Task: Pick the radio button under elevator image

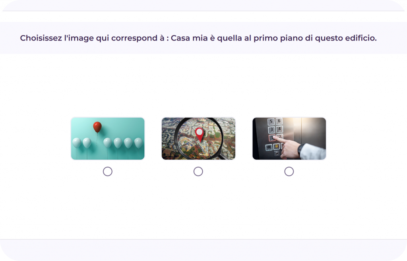Action: tap(289, 172)
